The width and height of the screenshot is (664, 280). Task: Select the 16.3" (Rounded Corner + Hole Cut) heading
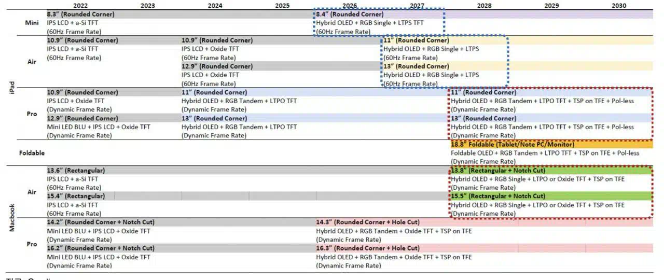(x=368, y=248)
